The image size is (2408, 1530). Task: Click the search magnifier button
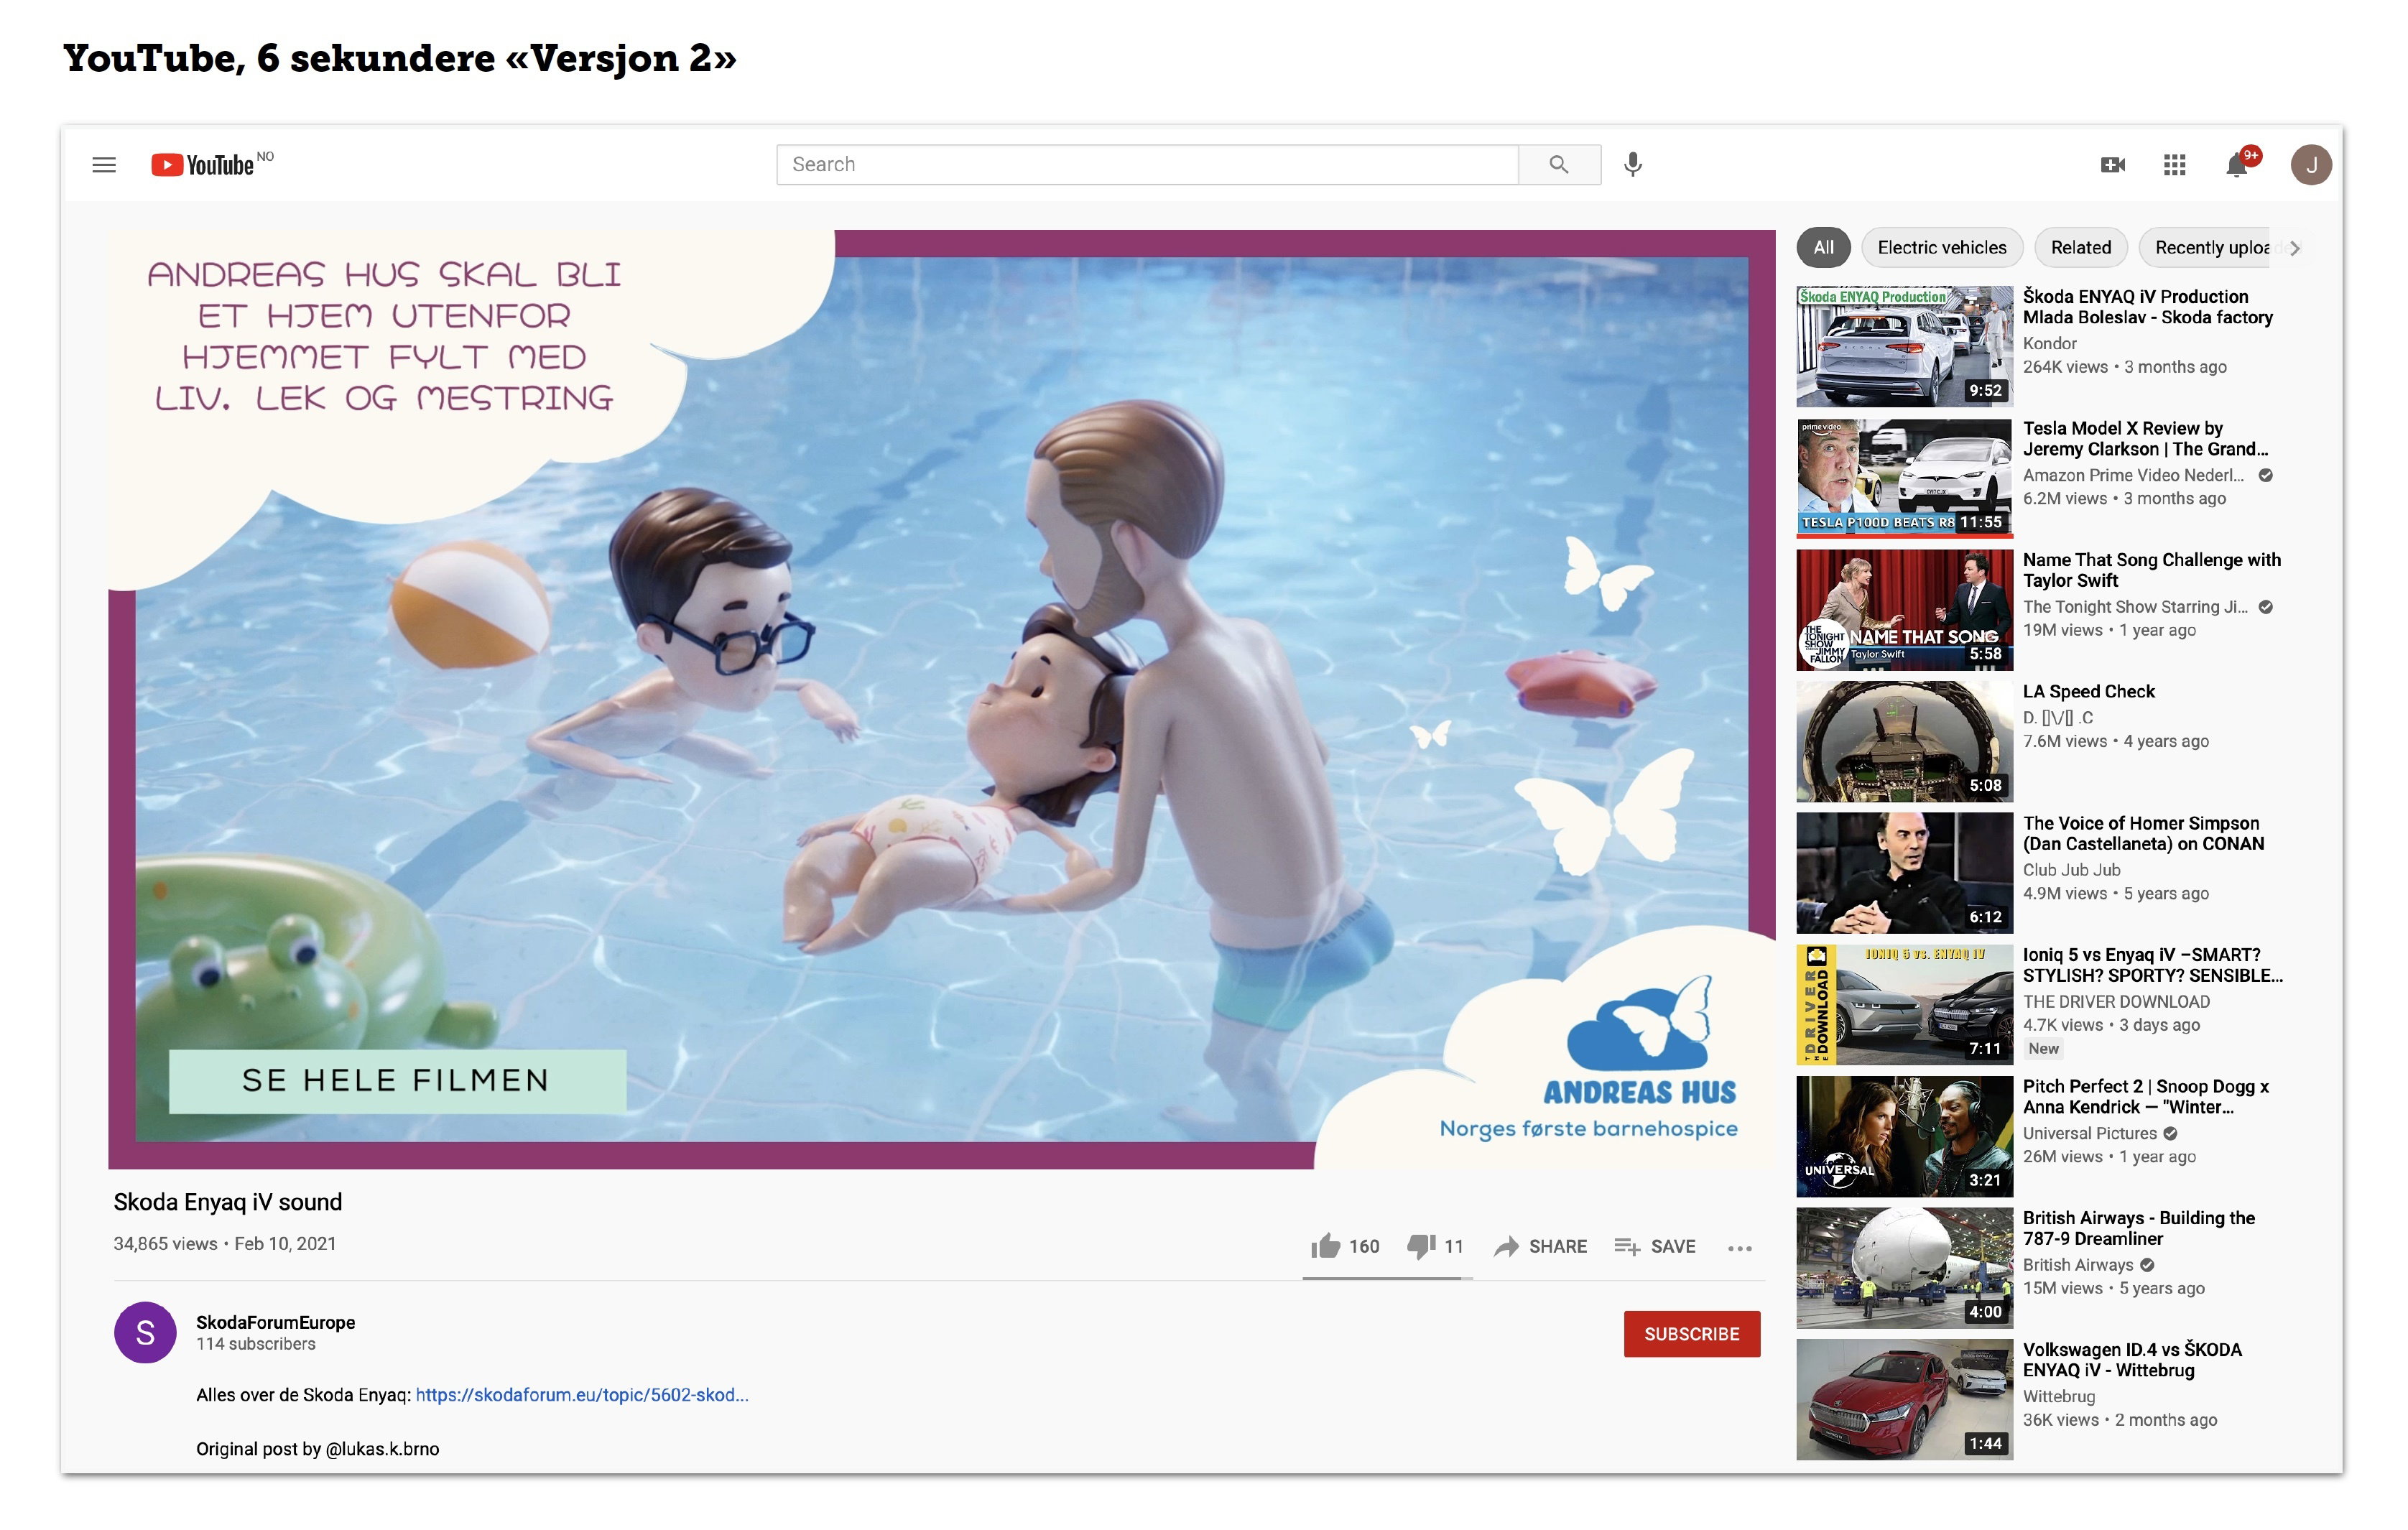(x=1558, y=164)
